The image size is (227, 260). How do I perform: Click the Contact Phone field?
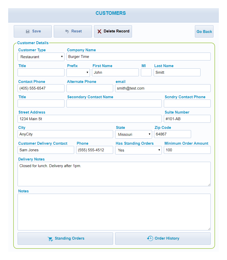[41, 88]
